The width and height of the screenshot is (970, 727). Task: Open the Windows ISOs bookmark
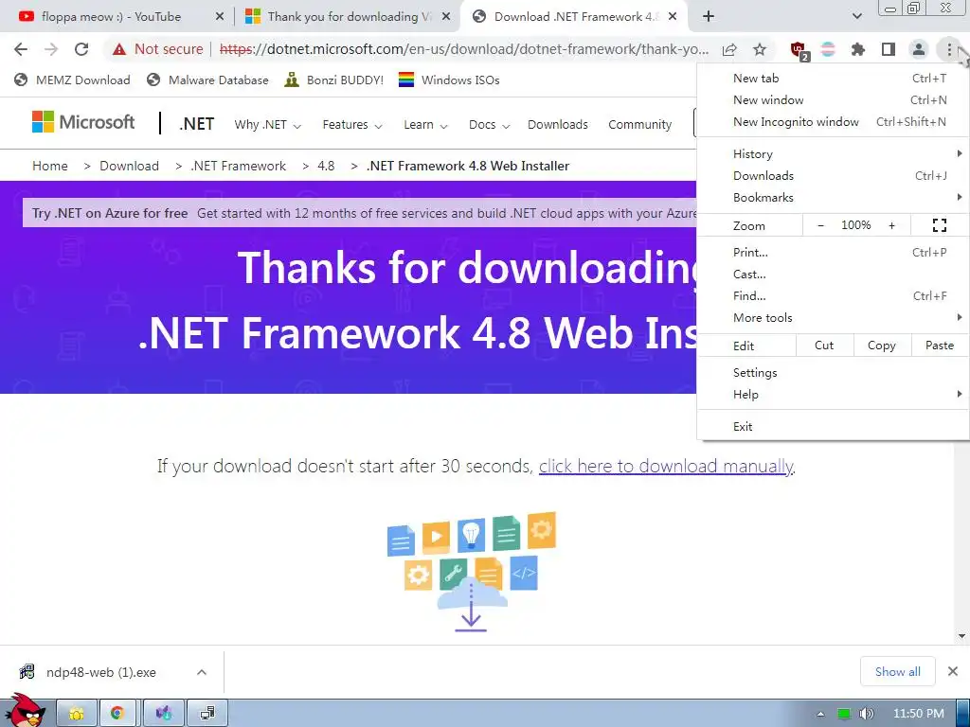pyautogui.click(x=449, y=80)
